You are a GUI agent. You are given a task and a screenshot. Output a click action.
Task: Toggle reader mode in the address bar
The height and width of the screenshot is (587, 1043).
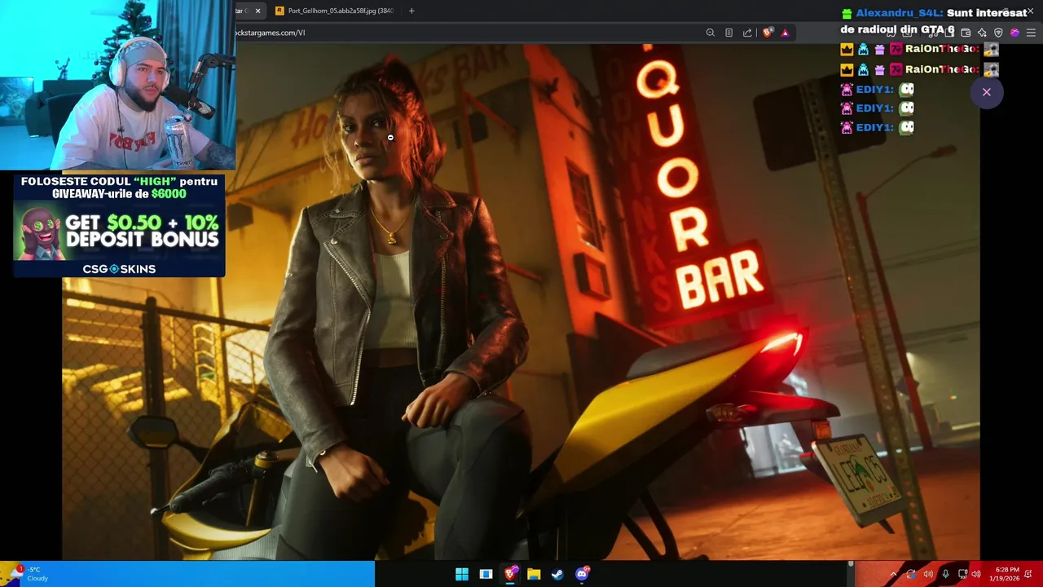(x=728, y=33)
